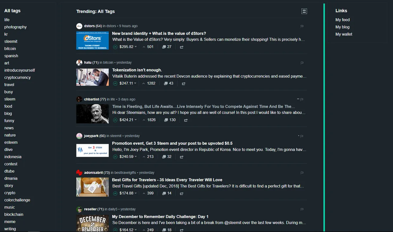Upvote the chbartist 'Time is Fleeting' post
393x232 pixels.
point(115,120)
